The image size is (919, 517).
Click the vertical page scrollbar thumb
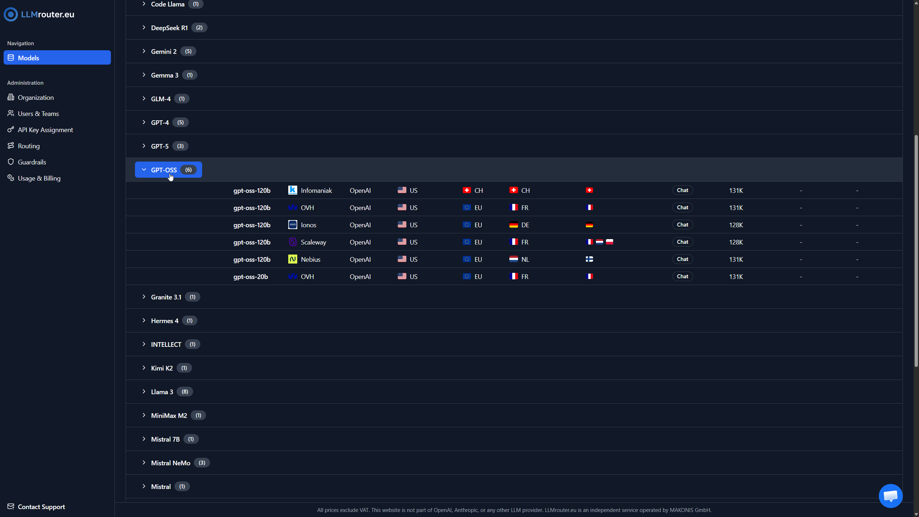(916, 251)
